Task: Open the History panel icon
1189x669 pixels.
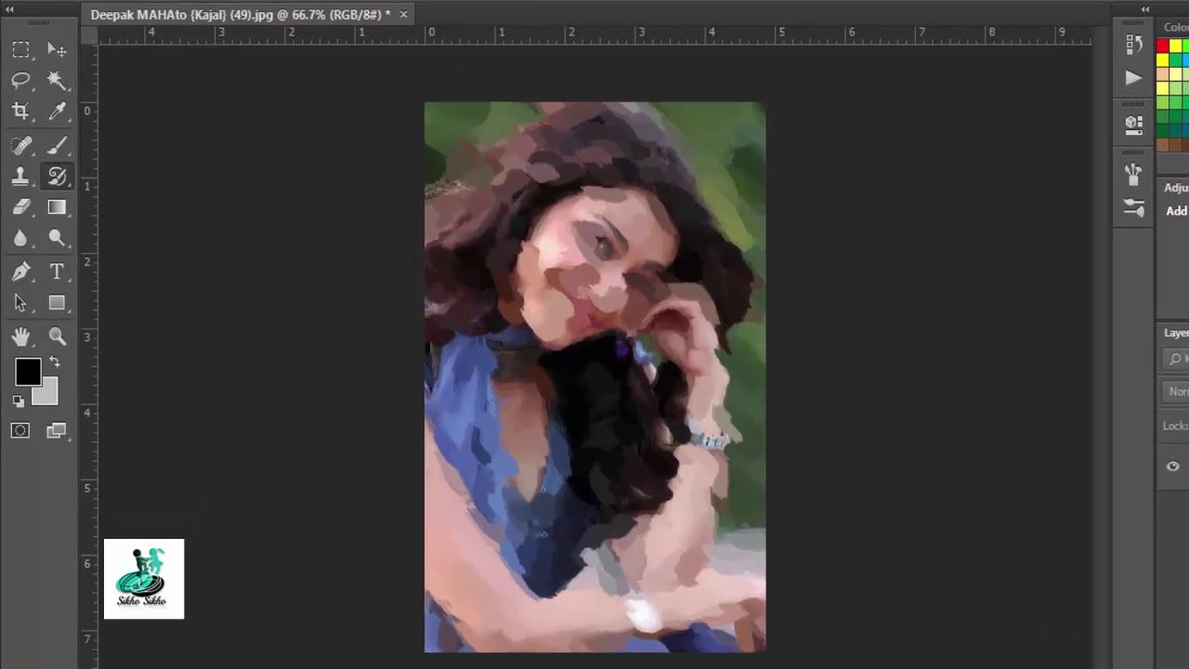Action: tap(1133, 44)
